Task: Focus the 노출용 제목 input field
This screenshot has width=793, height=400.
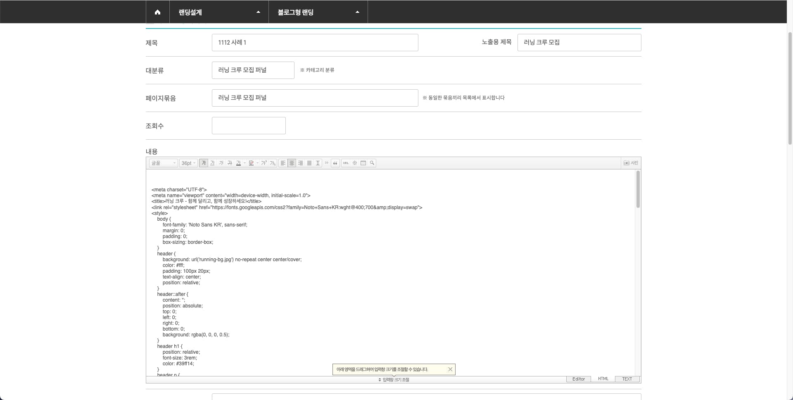Action: tap(579, 43)
